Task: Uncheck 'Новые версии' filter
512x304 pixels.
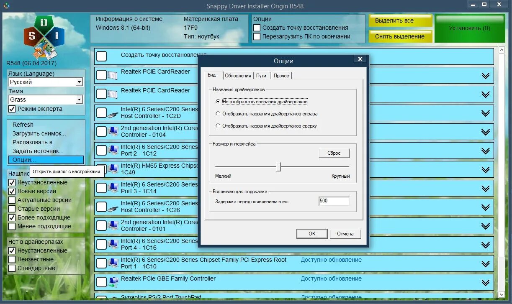Action: coord(12,191)
